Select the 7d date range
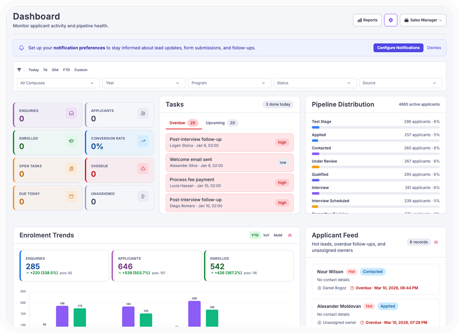 [x=45, y=70]
